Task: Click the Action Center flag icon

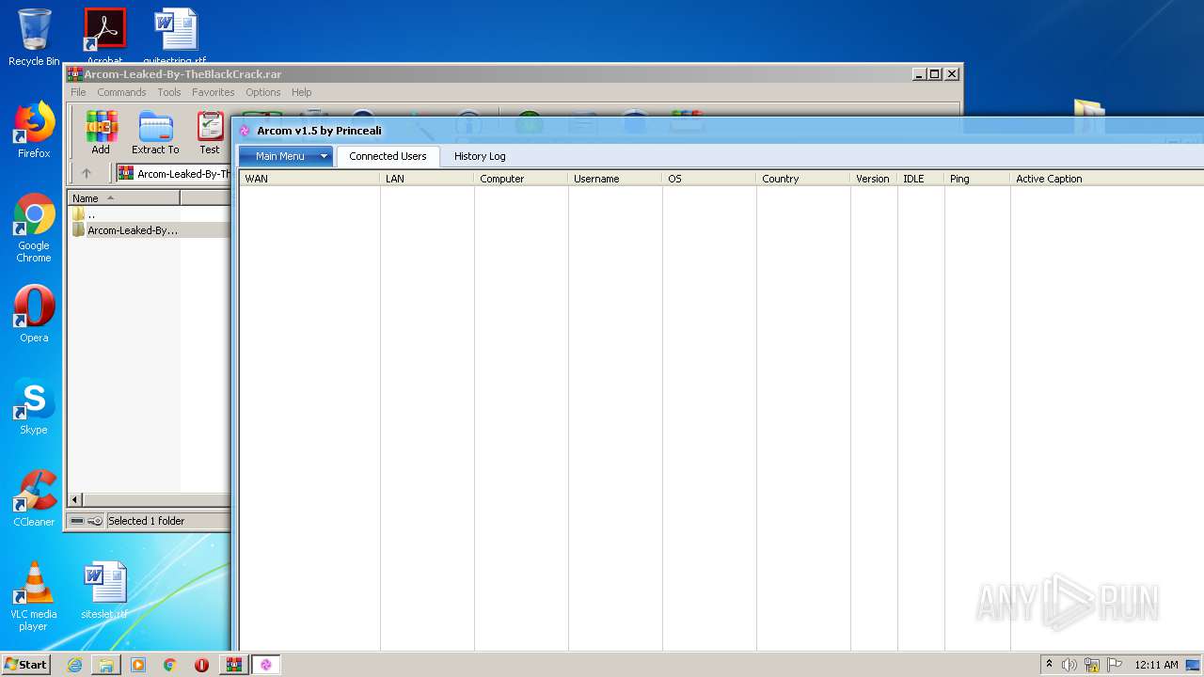Action: [x=1115, y=665]
